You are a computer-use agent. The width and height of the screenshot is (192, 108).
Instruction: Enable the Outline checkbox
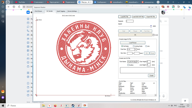[128, 65]
